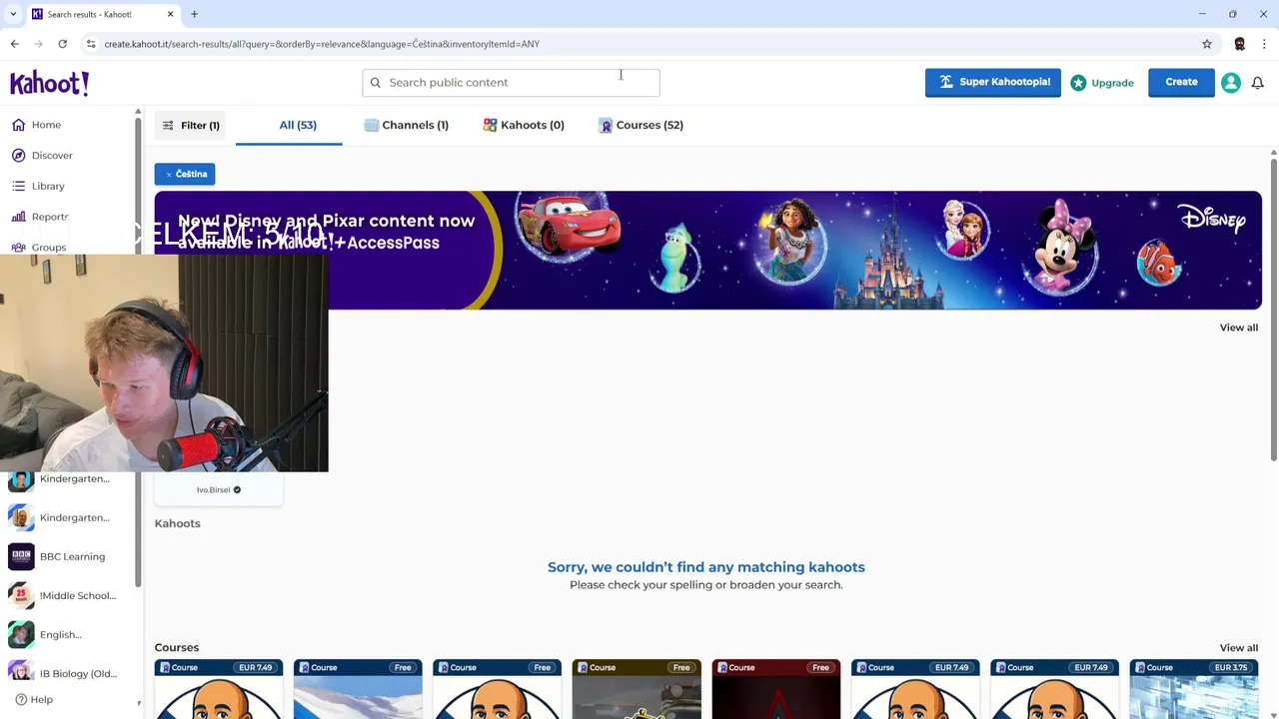This screenshot has height=719, width=1279.
Task: Click View all for channels section
Action: click(1238, 328)
